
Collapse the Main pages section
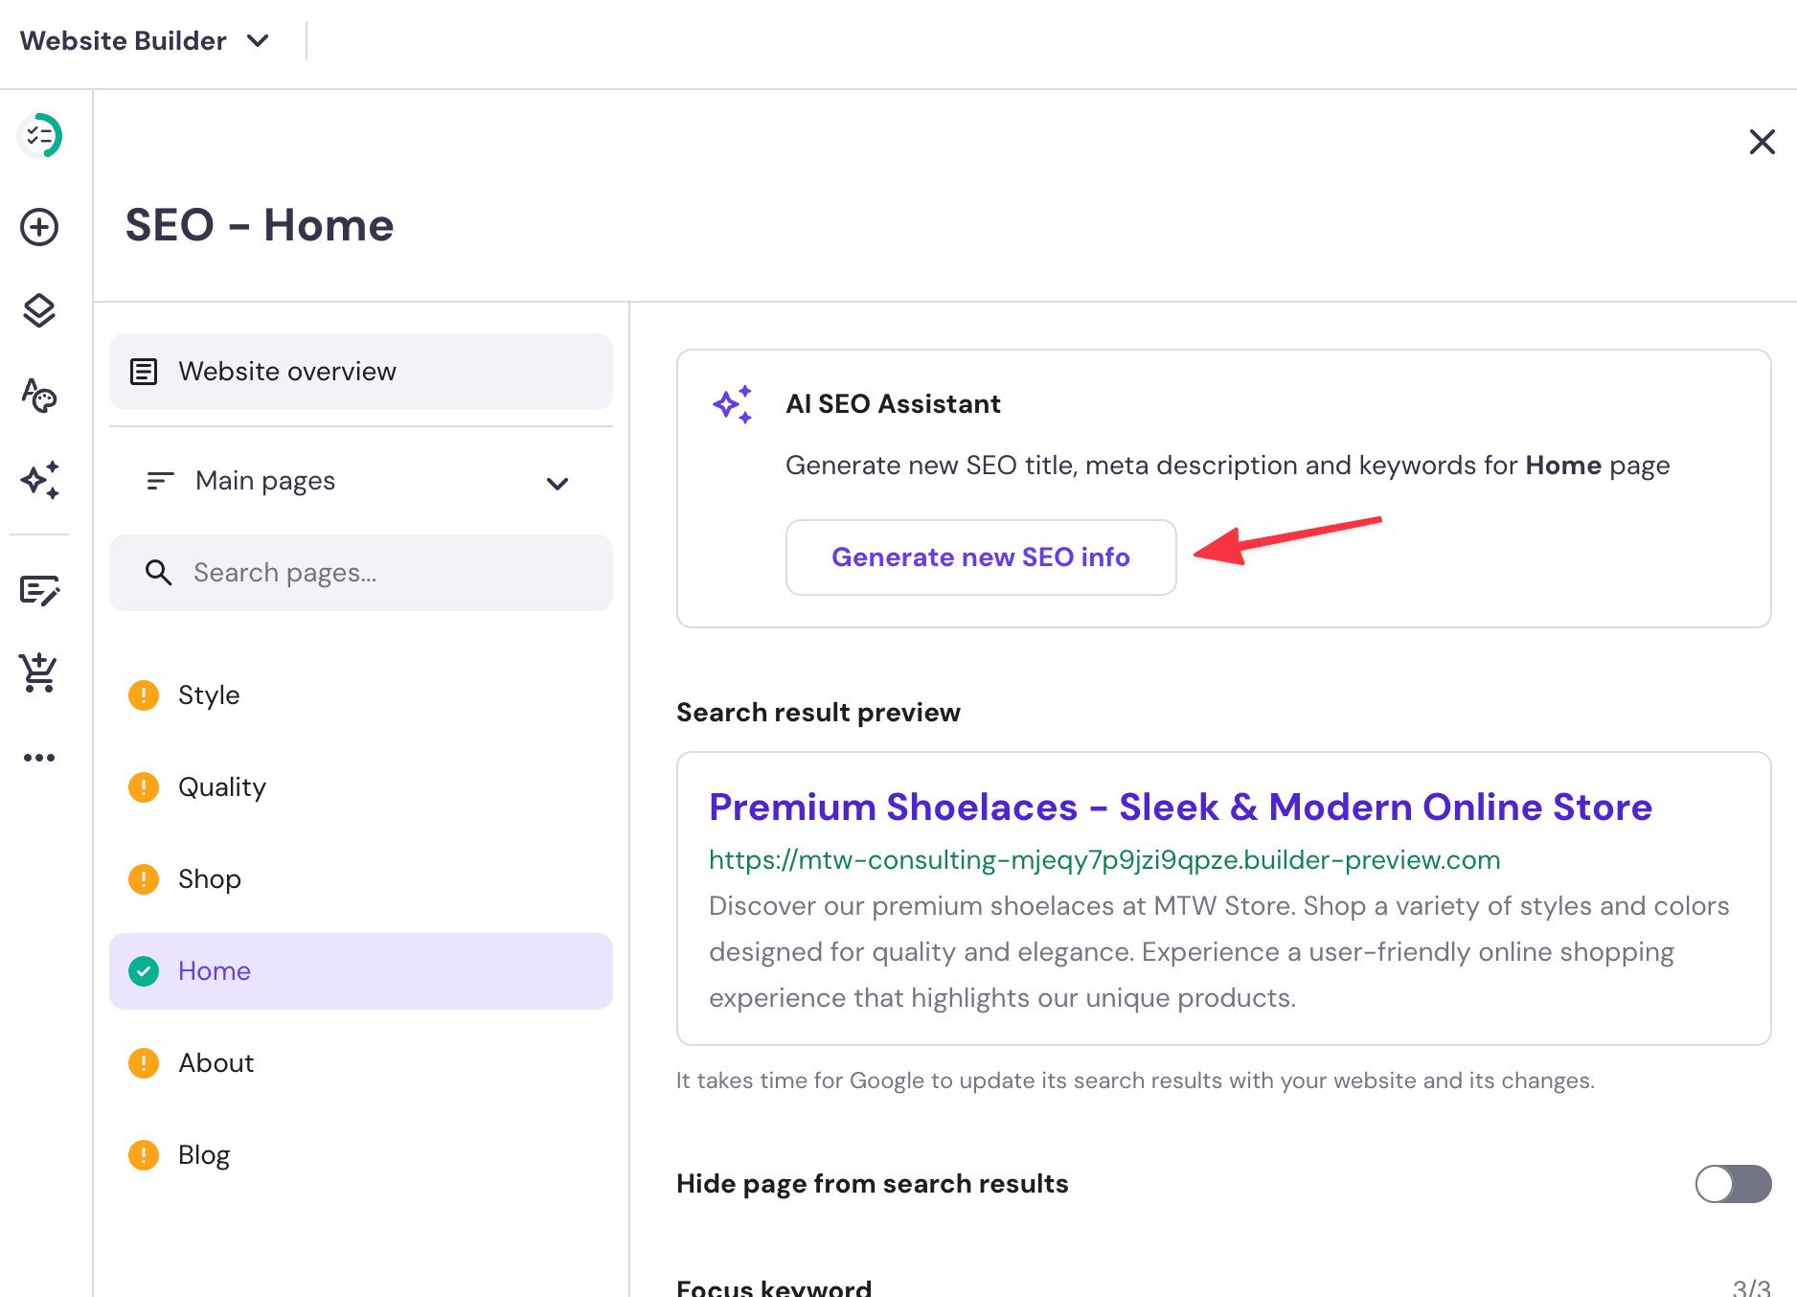(558, 483)
